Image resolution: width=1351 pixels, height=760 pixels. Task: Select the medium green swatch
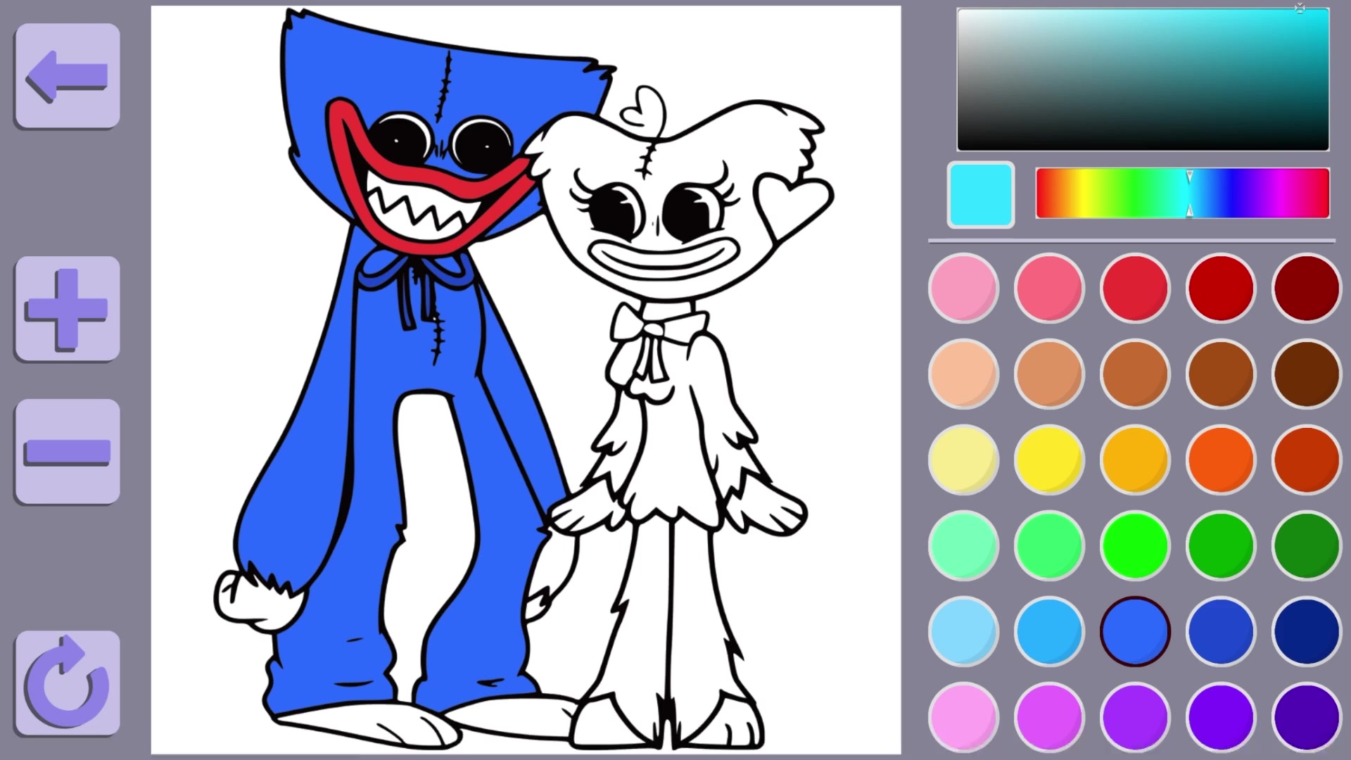tap(1221, 546)
